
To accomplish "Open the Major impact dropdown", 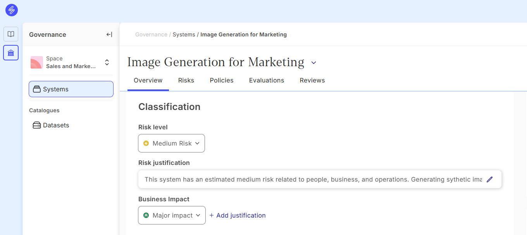I will 172,215.
